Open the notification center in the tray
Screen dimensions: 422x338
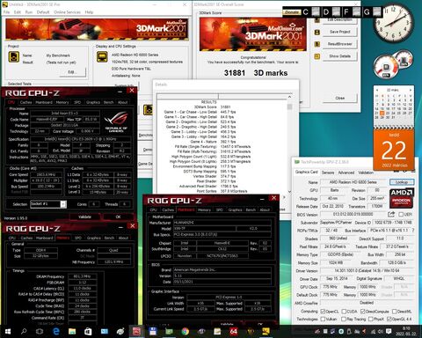click(389, 332)
